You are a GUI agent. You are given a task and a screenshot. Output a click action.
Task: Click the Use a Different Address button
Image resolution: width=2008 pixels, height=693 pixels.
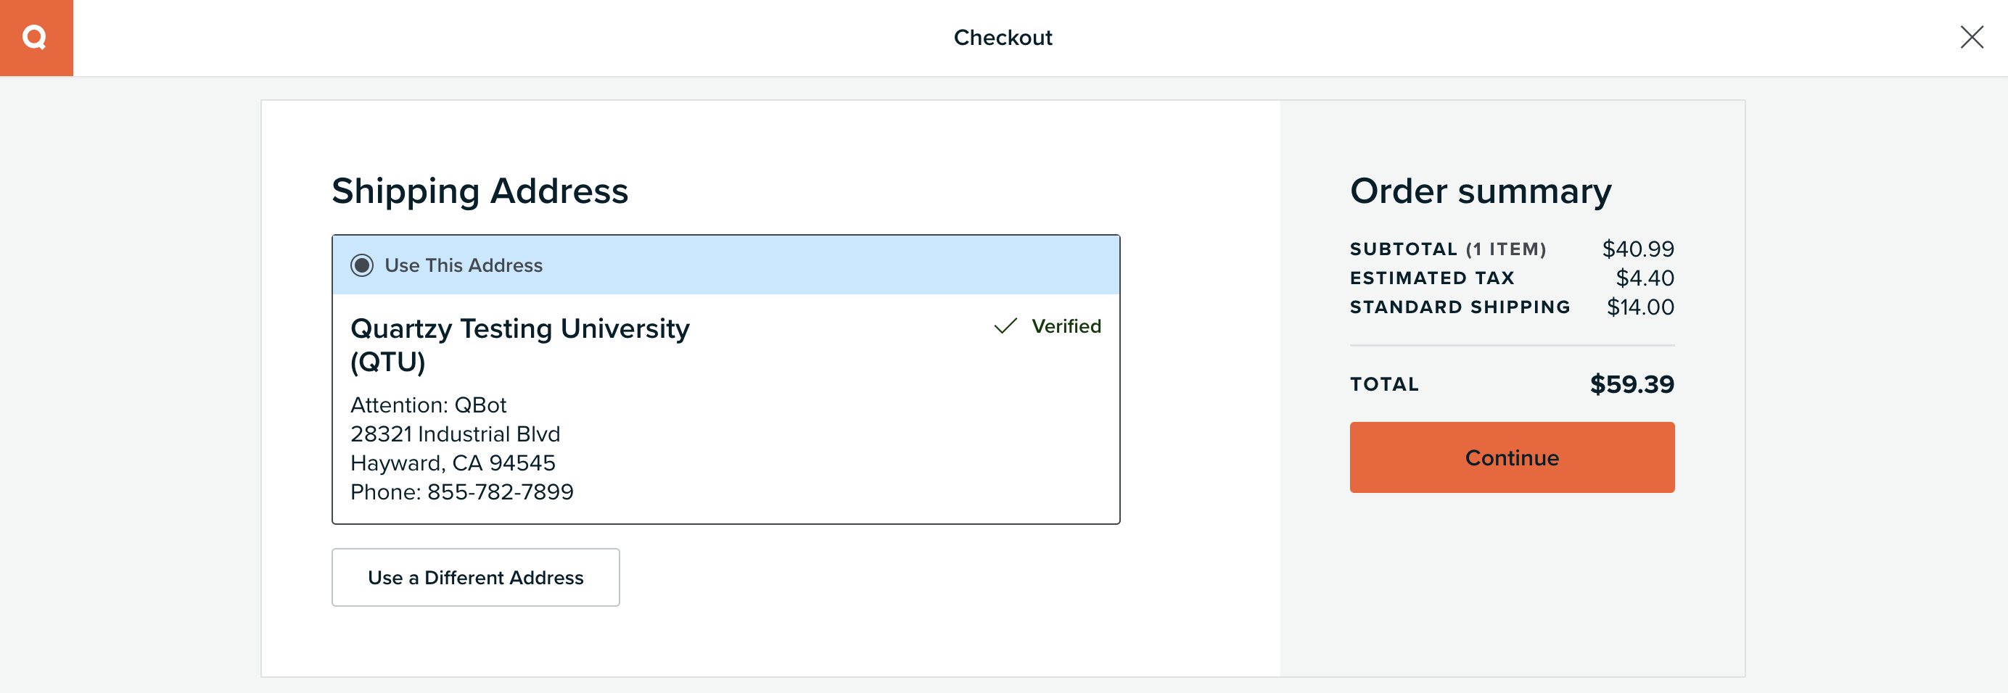[475, 577]
